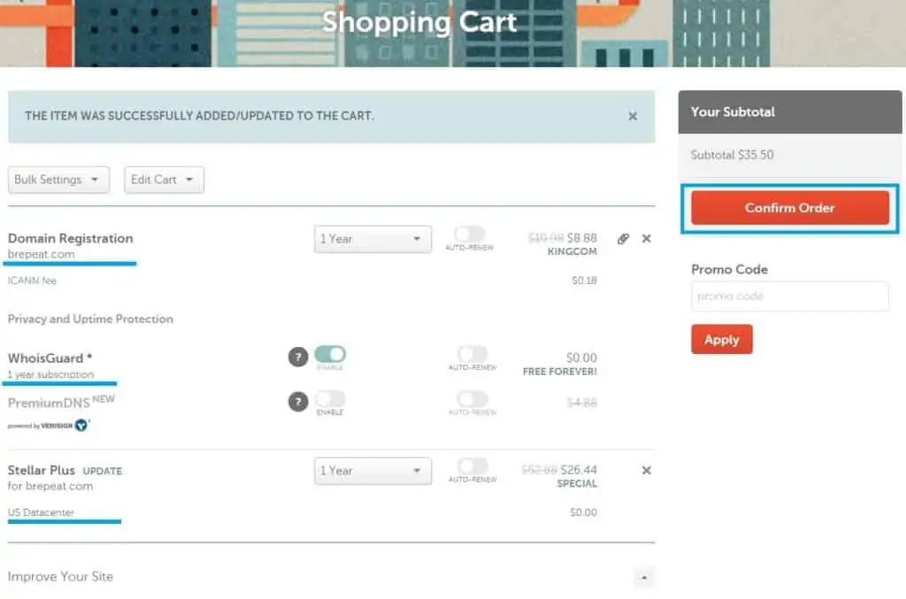Image resolution: width=906 pixels, height=599 pixels.
Task: Click the brepeat.com domain name text
Action: [41, 254]
